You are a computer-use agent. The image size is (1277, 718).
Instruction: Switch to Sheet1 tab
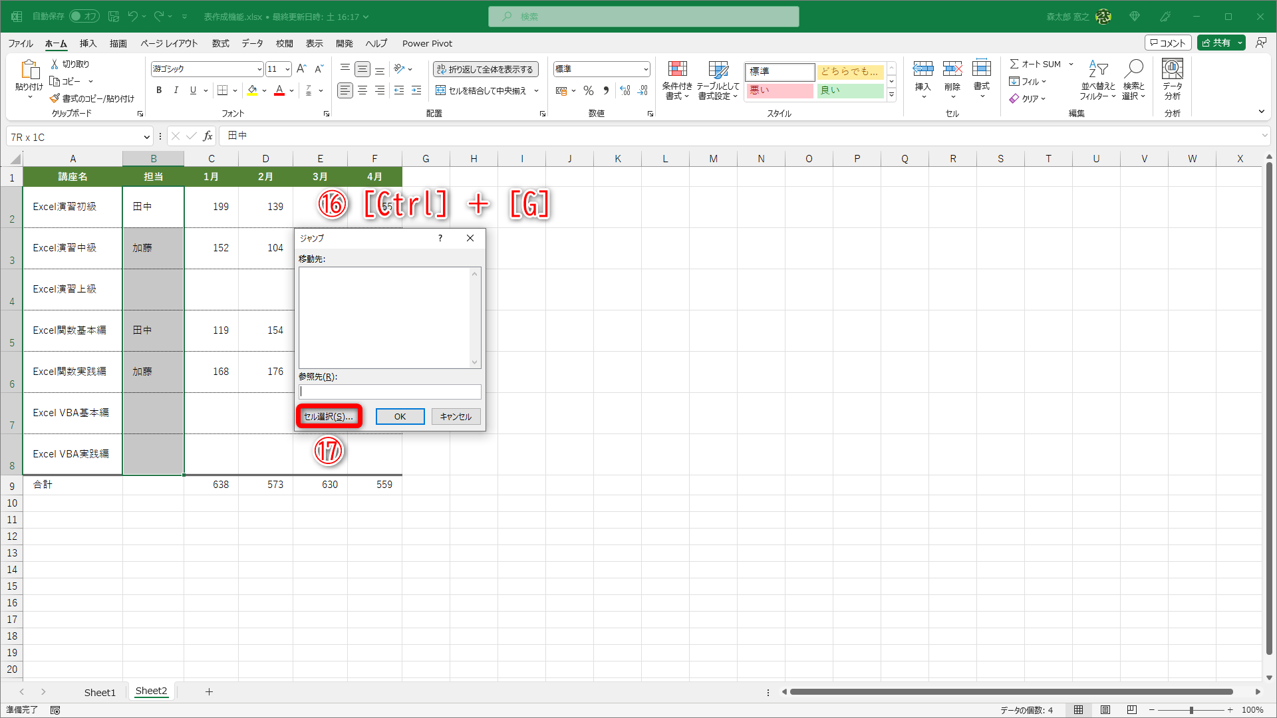pos(100,692)
